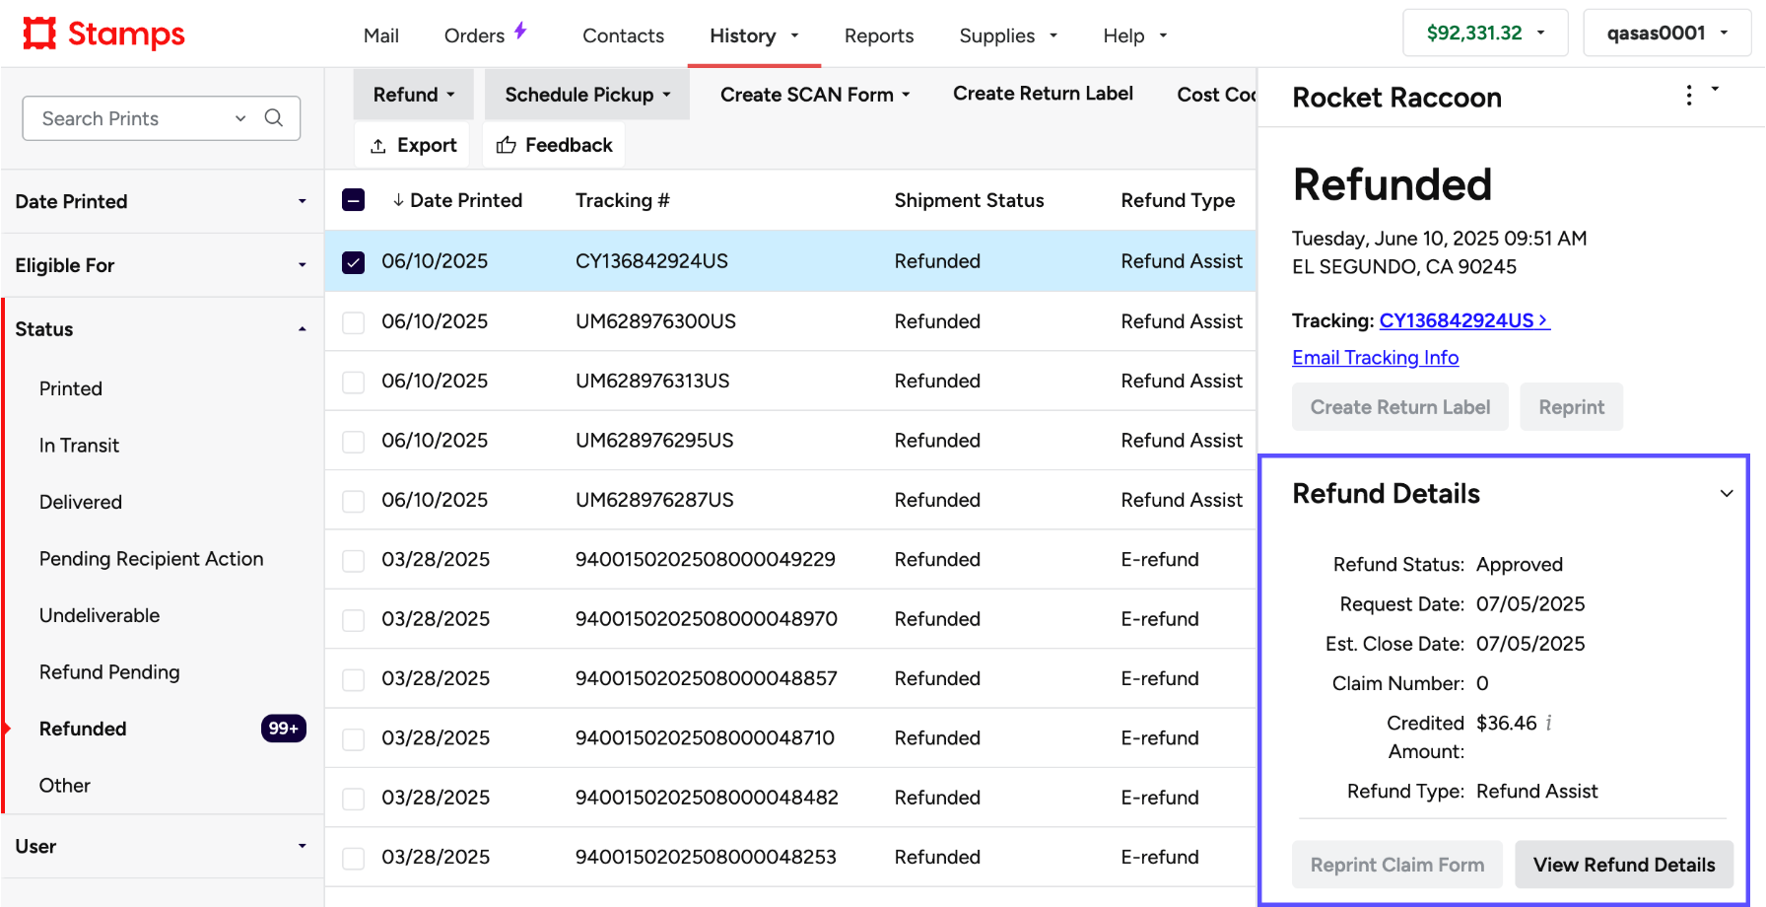Select the Export icon above the table
1766x907 pixels.
tap(378, 145)
